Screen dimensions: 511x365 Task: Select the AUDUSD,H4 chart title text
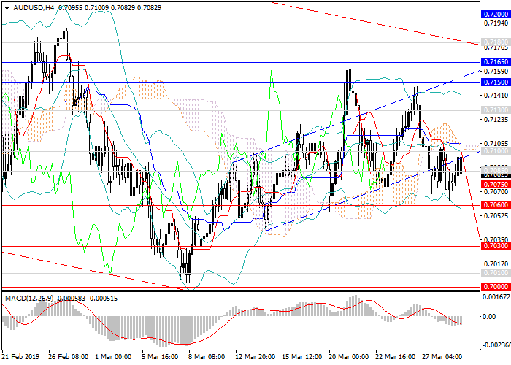click(28, 7)
